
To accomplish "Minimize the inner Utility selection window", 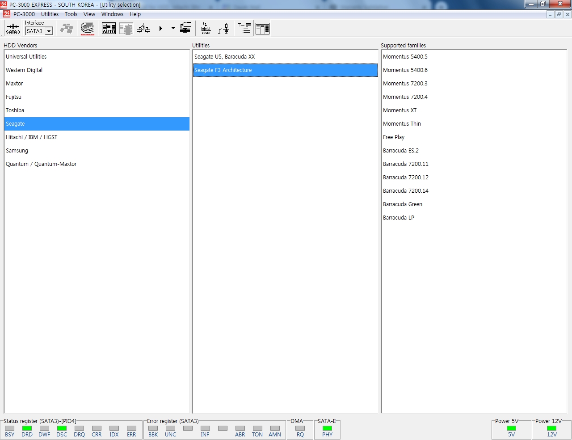I will pos(551,14).
